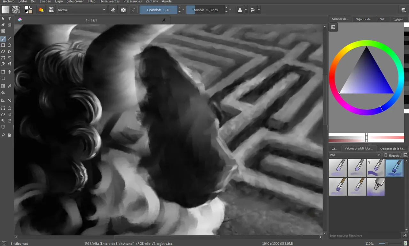Viewport: 409px width, 246px height.
Task: Select the arrow shape selection tool
Action: (3, 19)
